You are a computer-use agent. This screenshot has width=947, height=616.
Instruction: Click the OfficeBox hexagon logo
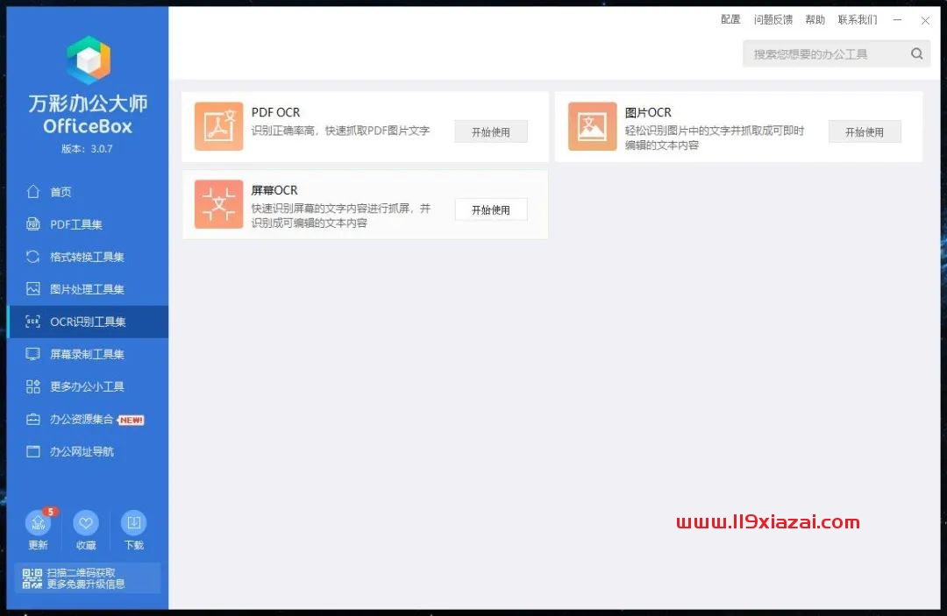click(x=89, y=60)
